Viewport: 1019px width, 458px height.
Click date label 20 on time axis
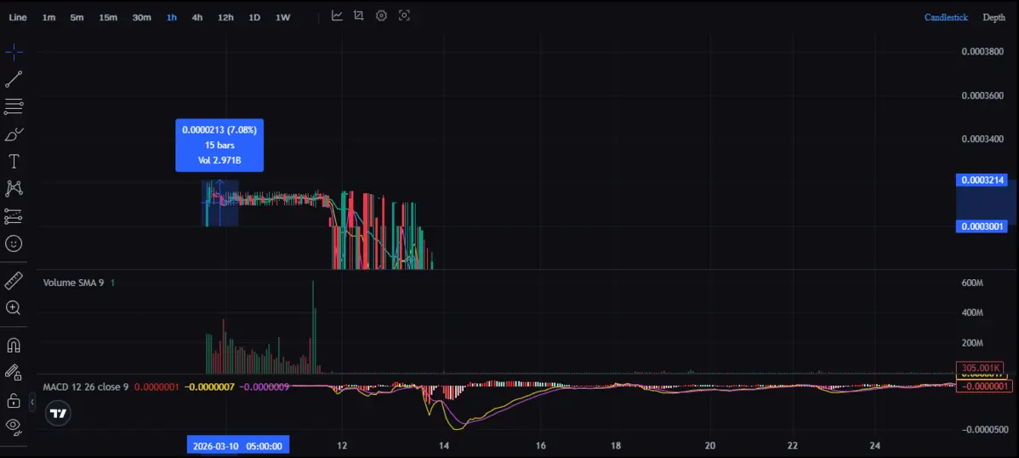[x=709, y=445]
